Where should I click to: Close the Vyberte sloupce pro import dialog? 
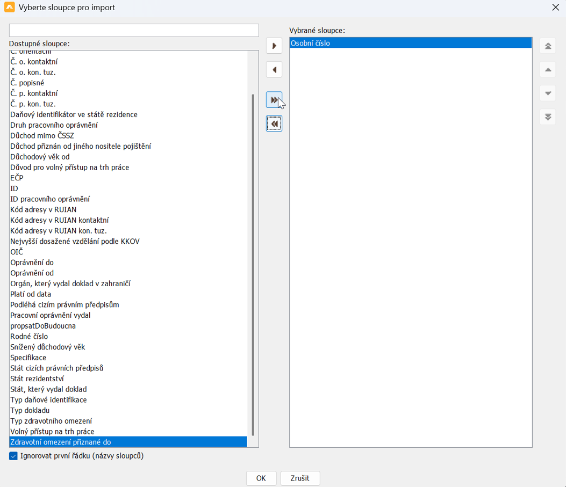555,8
